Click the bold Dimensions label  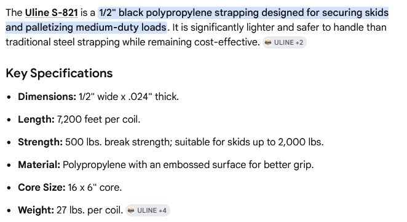(47, 97)
